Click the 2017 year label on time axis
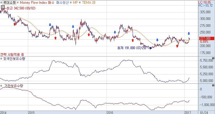 click(x=188, y=113)
